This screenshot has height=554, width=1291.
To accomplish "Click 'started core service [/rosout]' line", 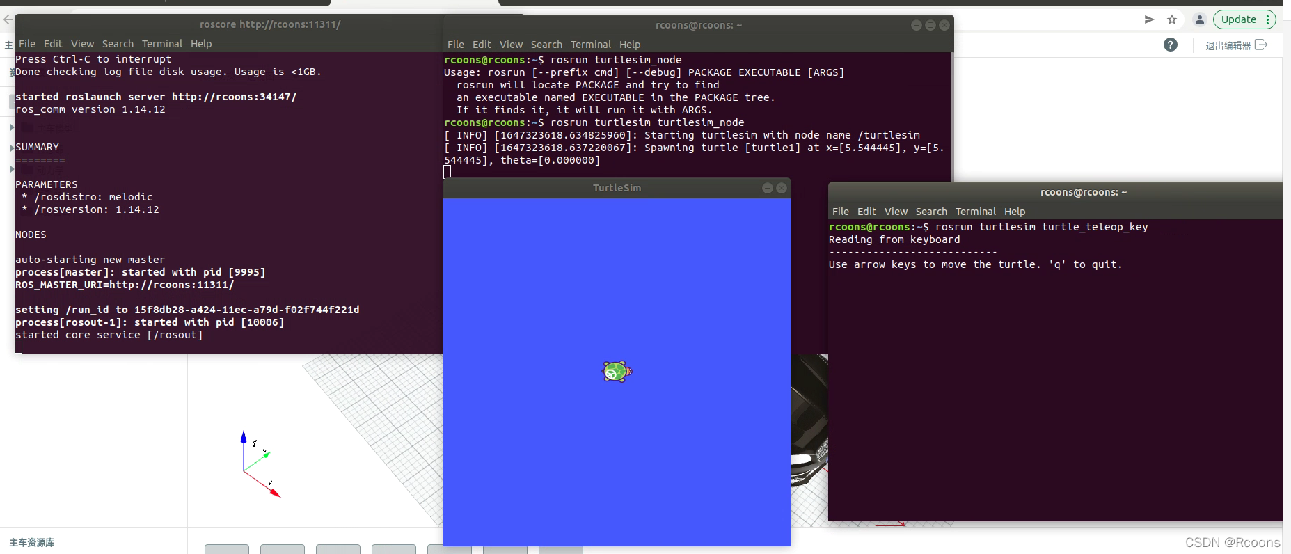I will tap(109, 335).
